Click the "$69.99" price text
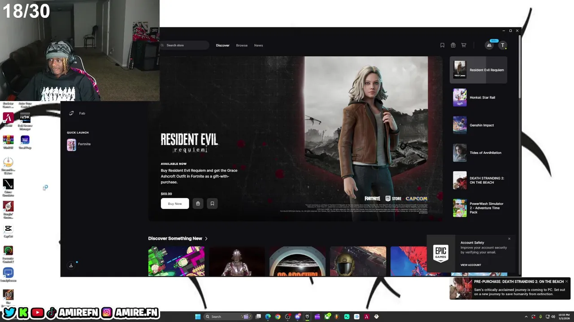Image resolution: width=574 pixels, height=322 pixels. 166,194
